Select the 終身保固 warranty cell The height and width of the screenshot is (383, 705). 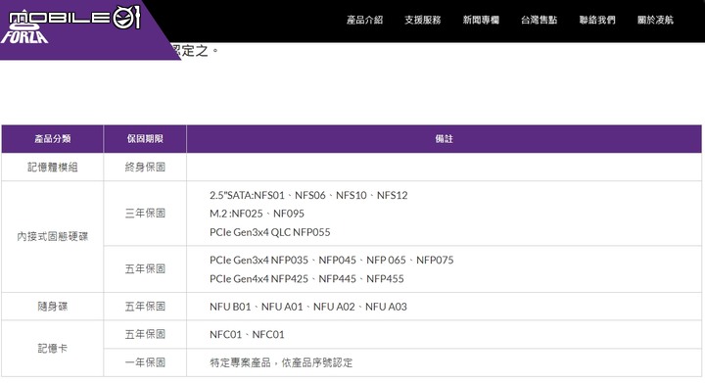pos(145,168)
